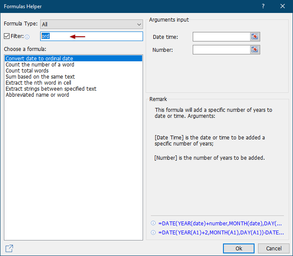Viewport: 293px width, 256px height.
Task: Select Count total words formula
Action: click(27, 70)
